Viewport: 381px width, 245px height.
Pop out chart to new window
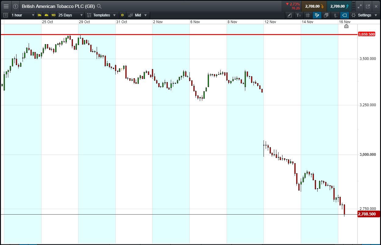click(x=368, y=6)
